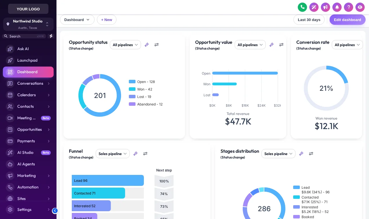Open AI Studio in the sidebar
369x219 pixels.
28,153
